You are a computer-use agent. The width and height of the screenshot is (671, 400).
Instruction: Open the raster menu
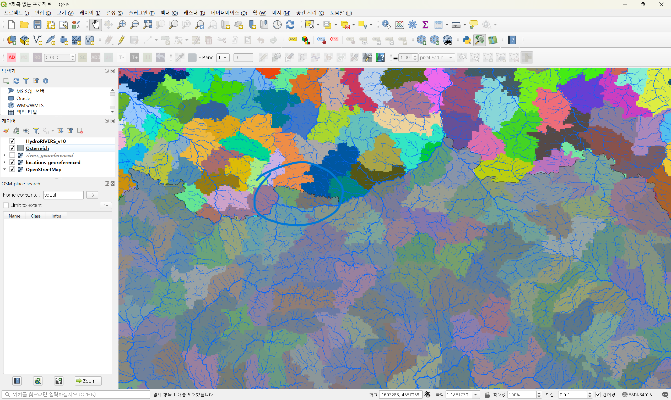(194, 13)
